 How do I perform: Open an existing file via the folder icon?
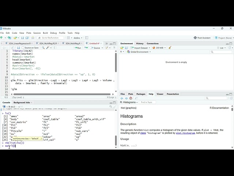click(15, 38)
